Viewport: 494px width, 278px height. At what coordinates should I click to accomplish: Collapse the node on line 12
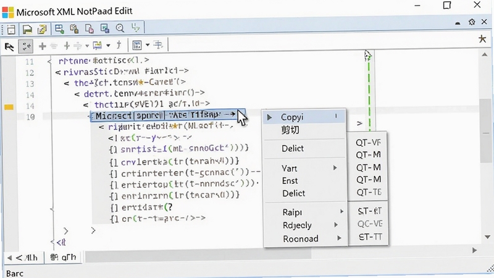[x=58, y=73]
